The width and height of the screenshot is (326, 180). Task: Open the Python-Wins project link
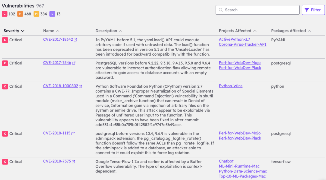(x=231, y=86)
